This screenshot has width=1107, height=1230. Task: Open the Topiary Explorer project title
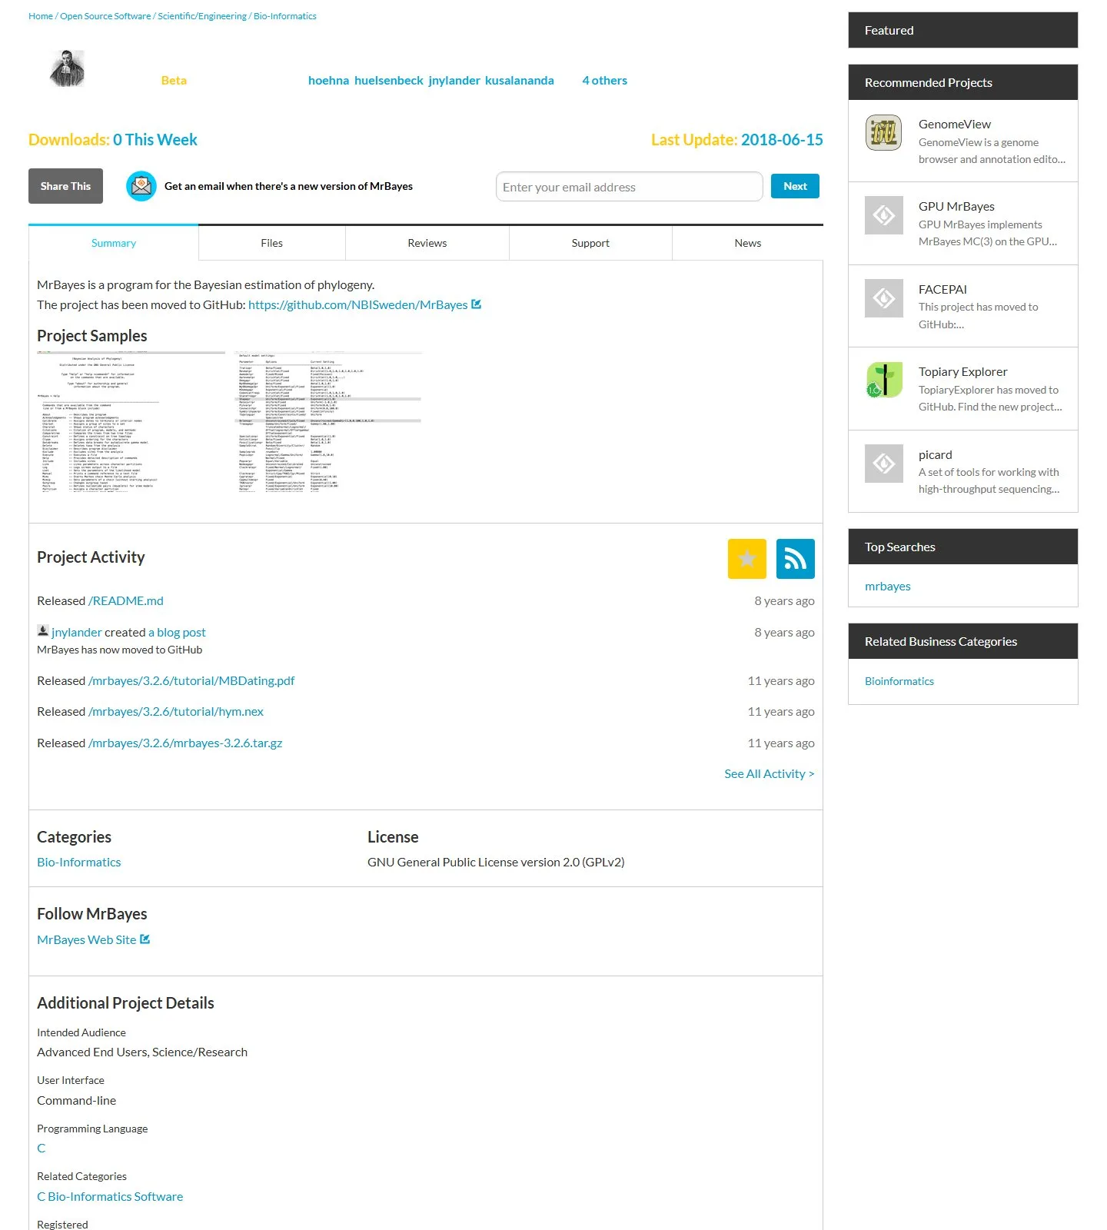963,372
